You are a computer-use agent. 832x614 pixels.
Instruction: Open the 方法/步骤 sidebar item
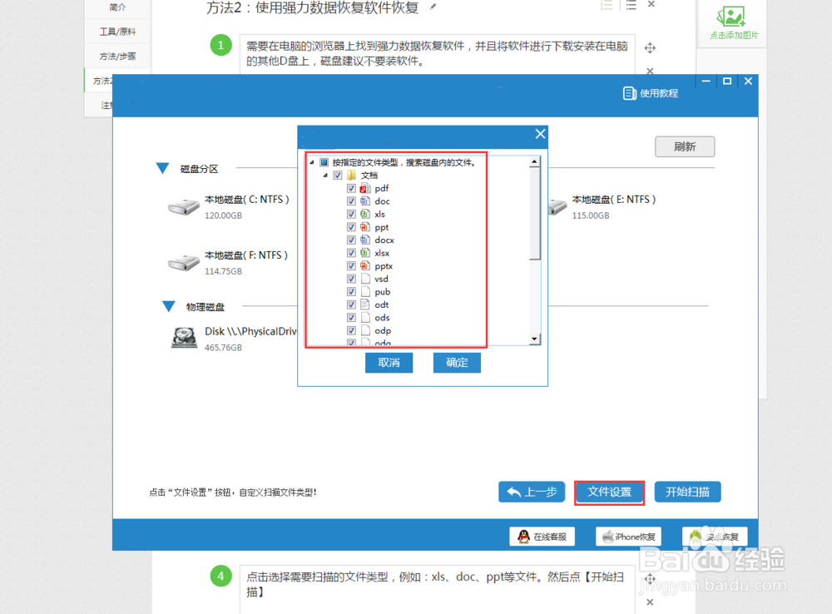coord(117,56)
